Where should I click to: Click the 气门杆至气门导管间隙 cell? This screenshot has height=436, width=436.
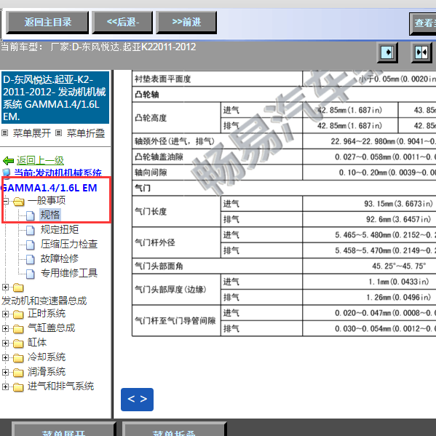tap(176, 320)
